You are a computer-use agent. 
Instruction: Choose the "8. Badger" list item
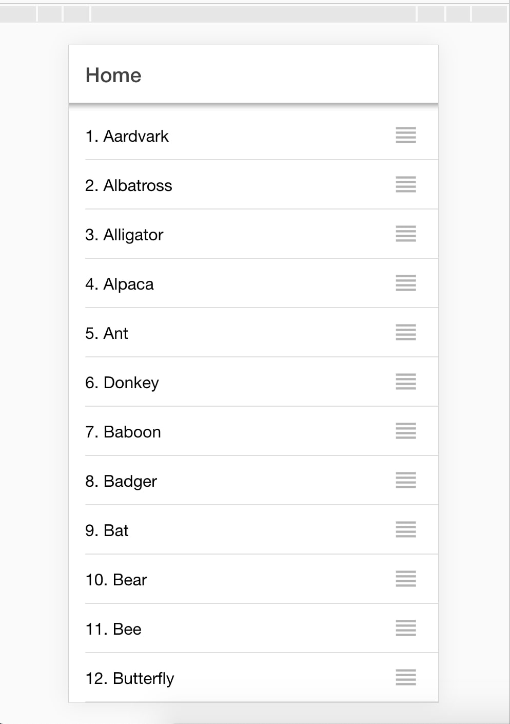point(121,481)
